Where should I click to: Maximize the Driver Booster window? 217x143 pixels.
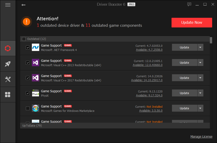pos(205,4)
